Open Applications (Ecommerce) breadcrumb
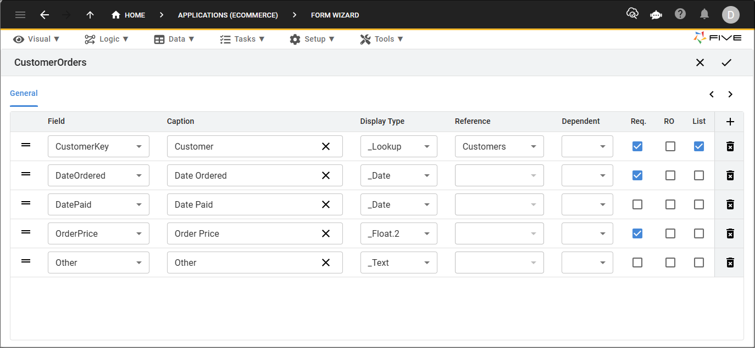Screen dimensions: 755x348 click(228, 15)
